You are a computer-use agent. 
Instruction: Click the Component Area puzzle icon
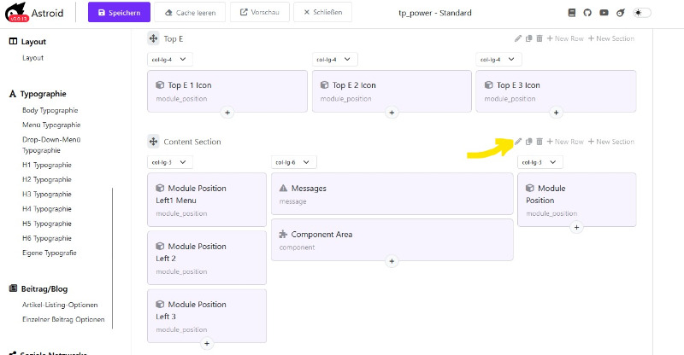pos(283,235)
